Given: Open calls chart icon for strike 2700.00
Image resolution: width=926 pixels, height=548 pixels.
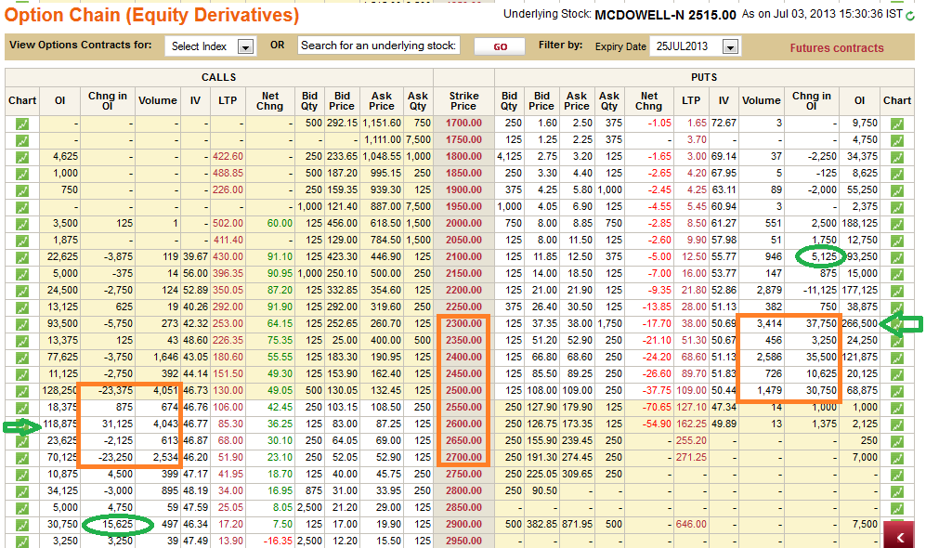Looking at the screenshot, I should [22, 458].
